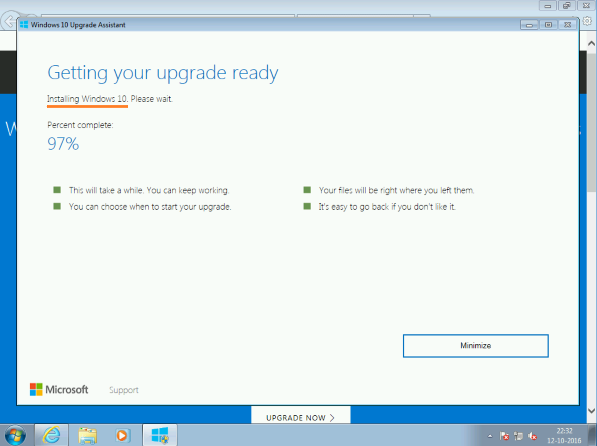597x446 pixels.
Task: Click the browser page scroll-up arrow
Action: (x=591, y=43)
